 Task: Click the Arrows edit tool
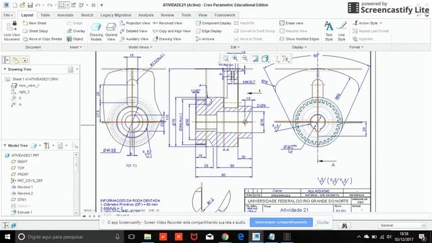pyautogui.click(x=205, y=39)
